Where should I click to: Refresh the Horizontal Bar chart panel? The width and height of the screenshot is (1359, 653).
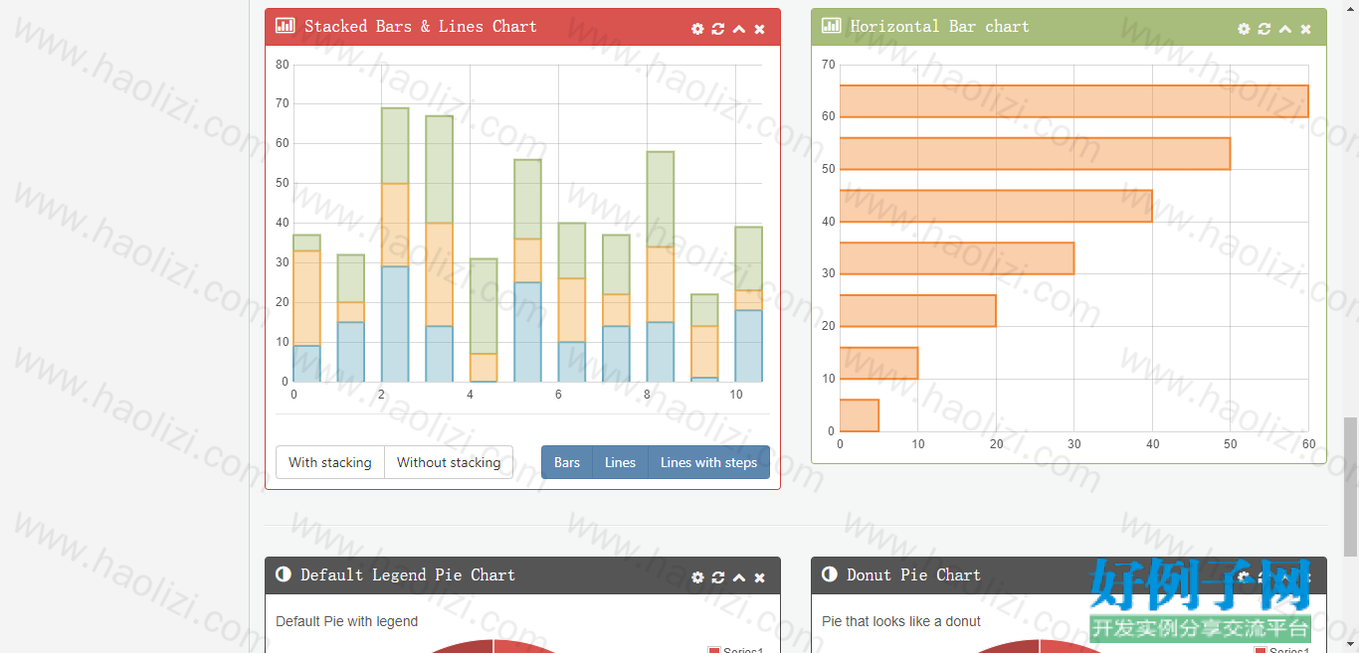(1264, 29)
